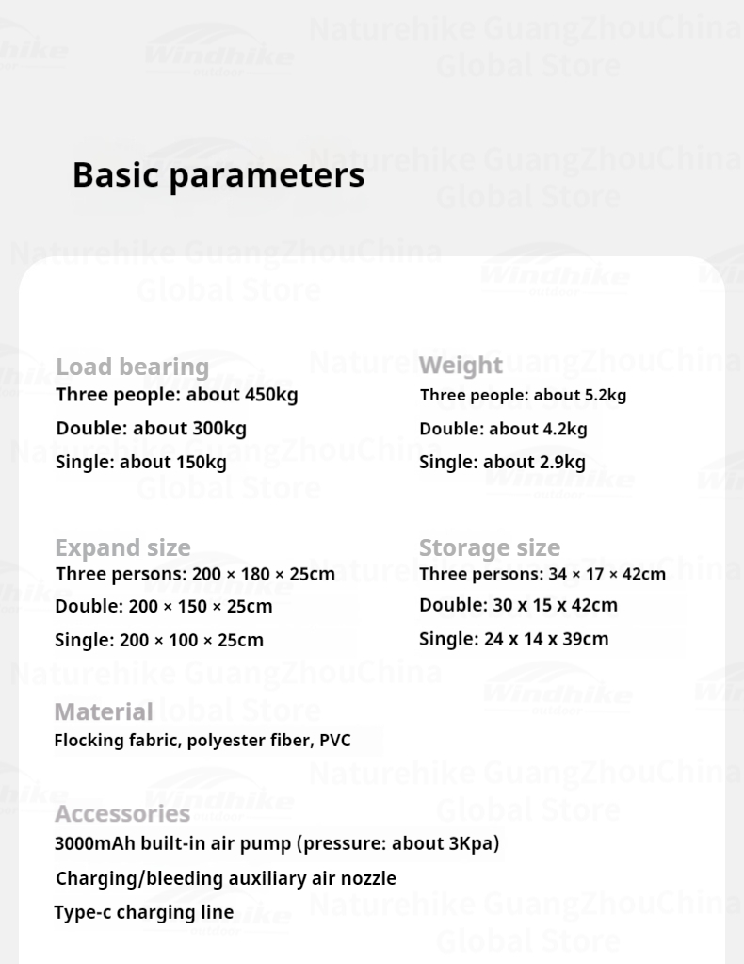
Task: Click the Material section label
Action: coord(104,711)
